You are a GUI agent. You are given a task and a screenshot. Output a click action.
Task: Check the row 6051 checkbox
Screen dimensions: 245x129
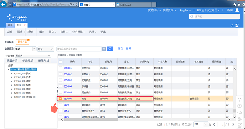point(61,111)
